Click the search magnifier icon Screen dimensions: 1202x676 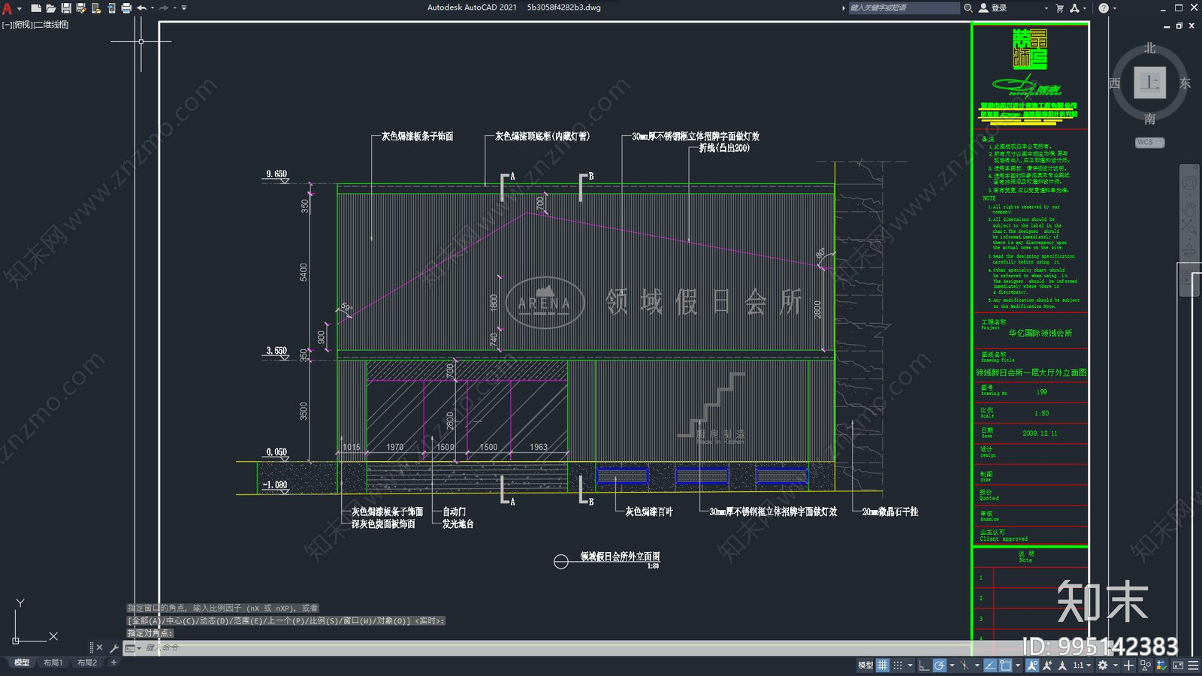pyautogui.click(x=968, y=8)
